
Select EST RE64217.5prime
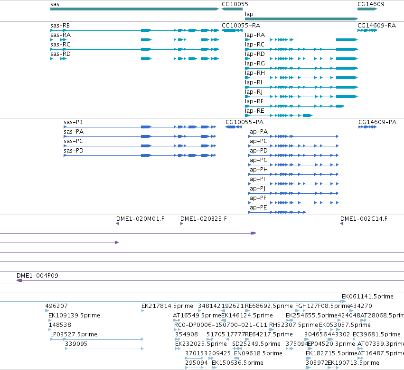(x=269, y=334)
